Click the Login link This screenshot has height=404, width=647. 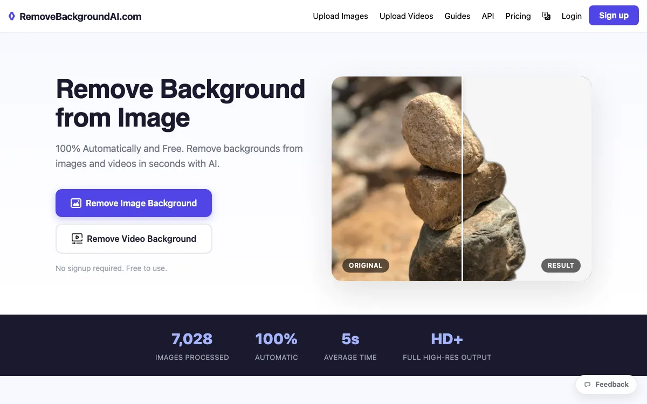coord(572,16)
